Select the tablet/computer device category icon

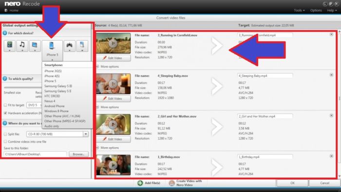click(x=35, y=46)
